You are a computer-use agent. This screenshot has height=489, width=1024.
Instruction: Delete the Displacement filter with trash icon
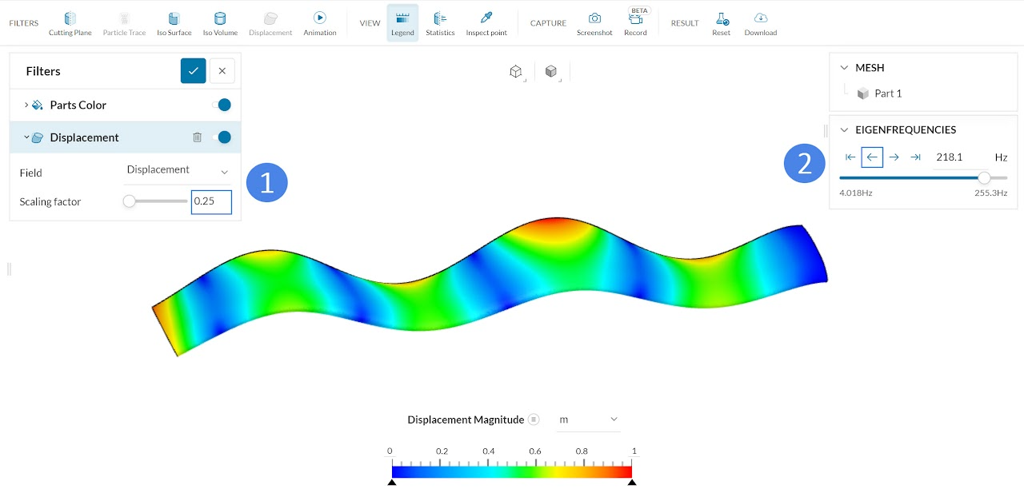198,137
